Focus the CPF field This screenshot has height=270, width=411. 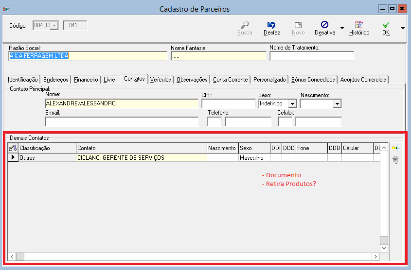coord(229,103)
